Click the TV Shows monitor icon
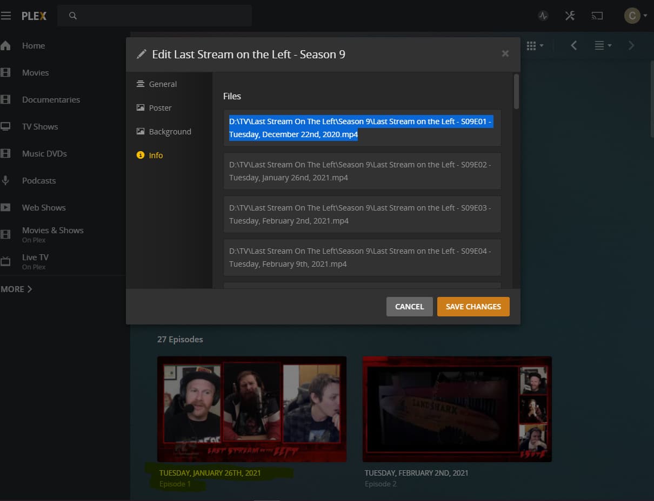Viewport: 654px width, 501px height. 5,126
